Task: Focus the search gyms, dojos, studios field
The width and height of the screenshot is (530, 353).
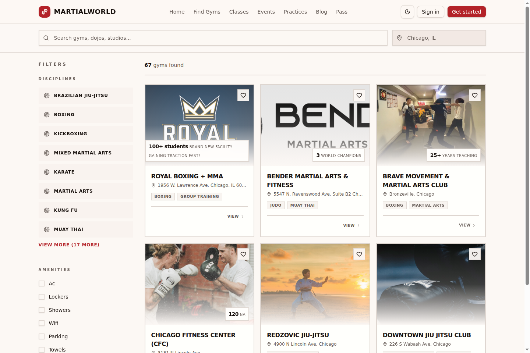Action: [213, 38]
